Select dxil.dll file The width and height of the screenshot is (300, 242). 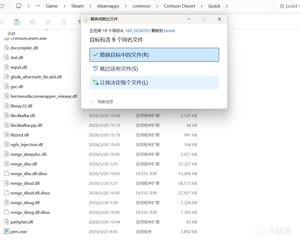[x=17, y=58]
